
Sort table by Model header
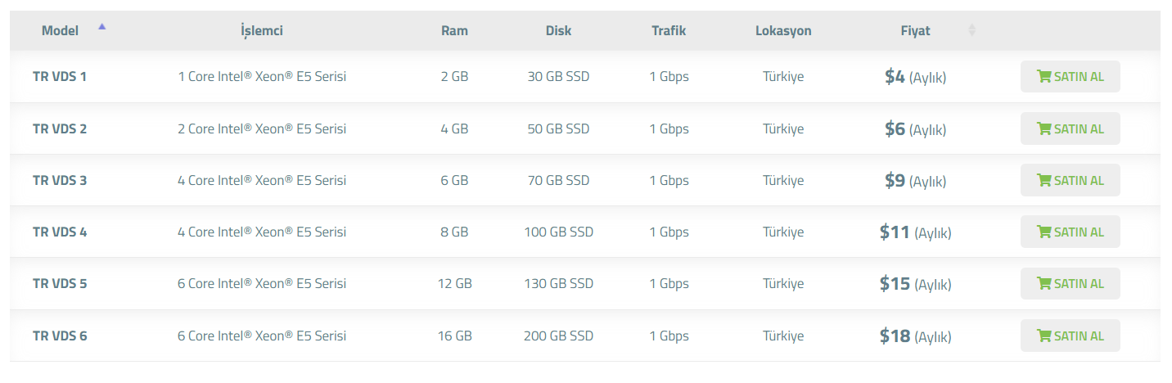(x=60, y=30)
